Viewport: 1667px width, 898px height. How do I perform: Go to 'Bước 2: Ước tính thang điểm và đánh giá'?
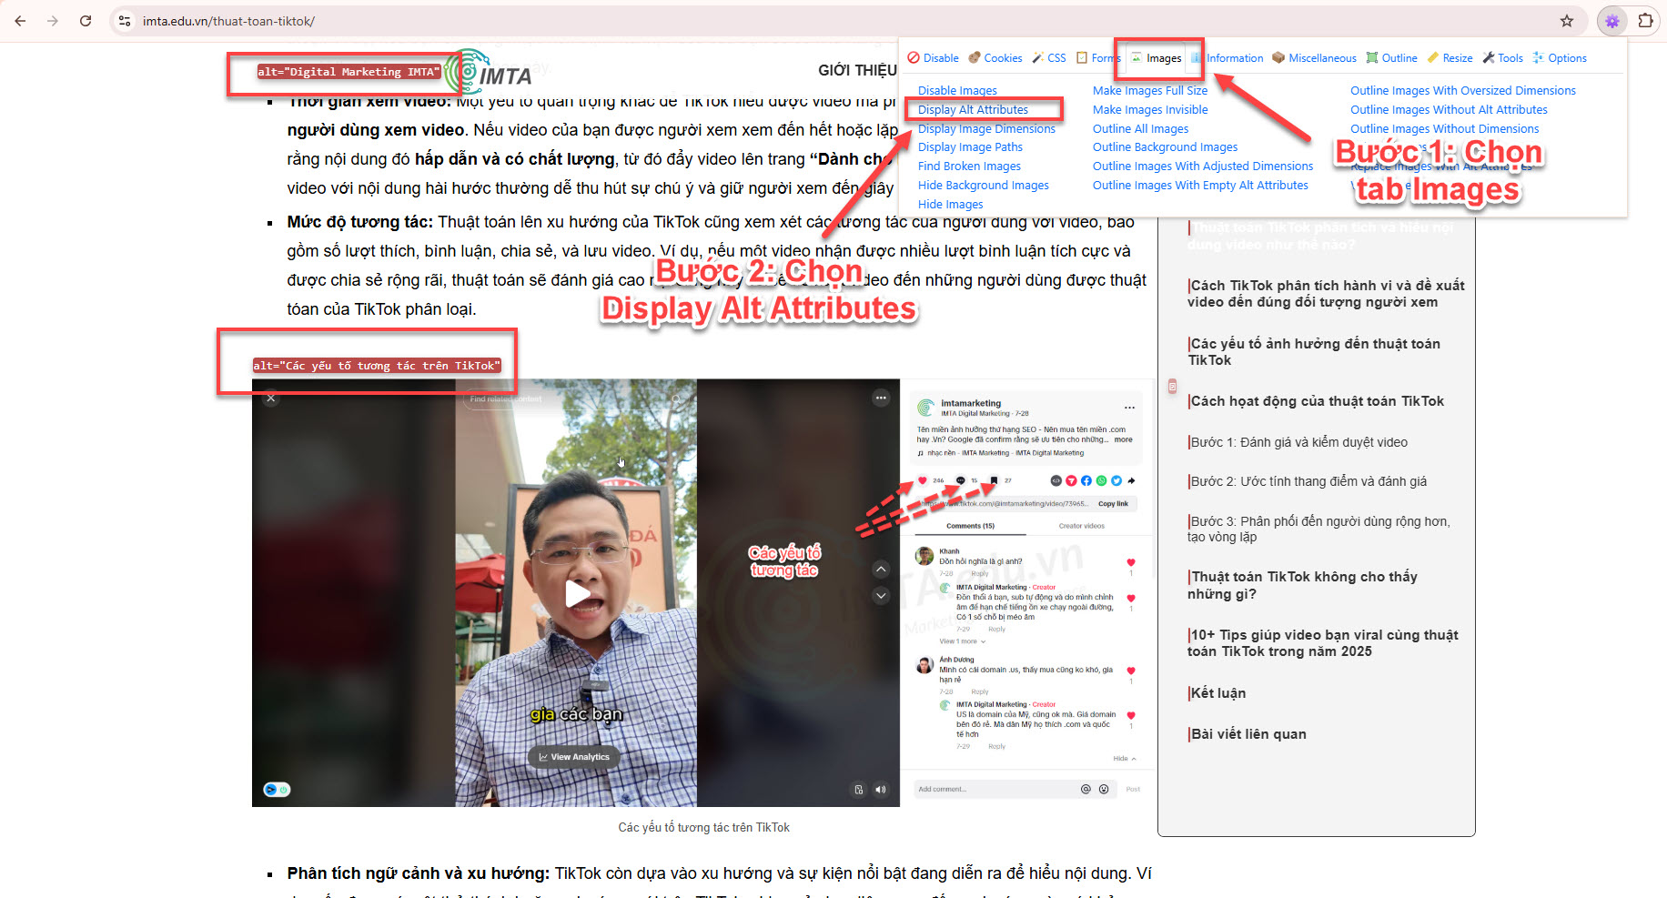(1307, 481)
